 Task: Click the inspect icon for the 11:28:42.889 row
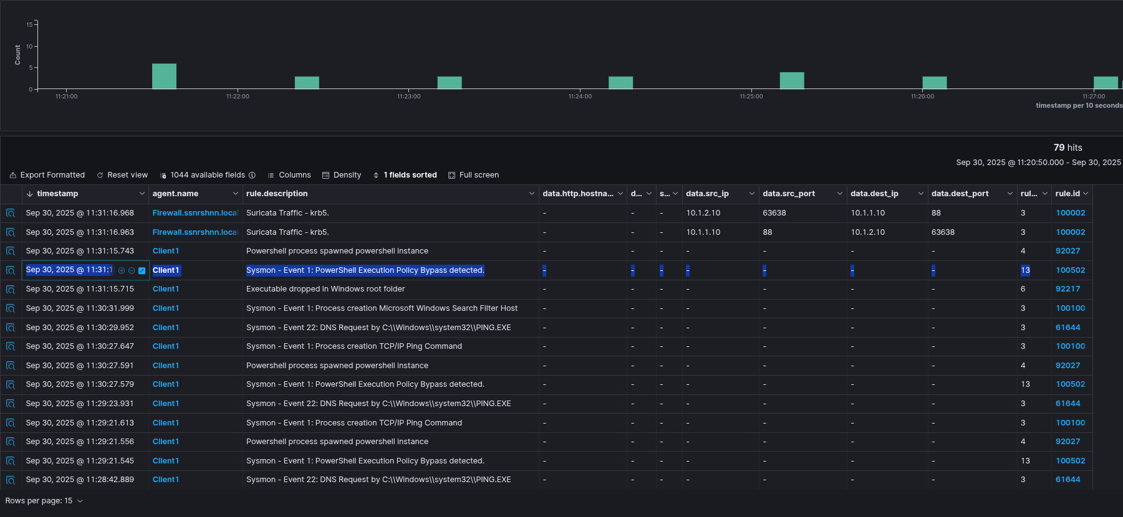pos(11,480)
